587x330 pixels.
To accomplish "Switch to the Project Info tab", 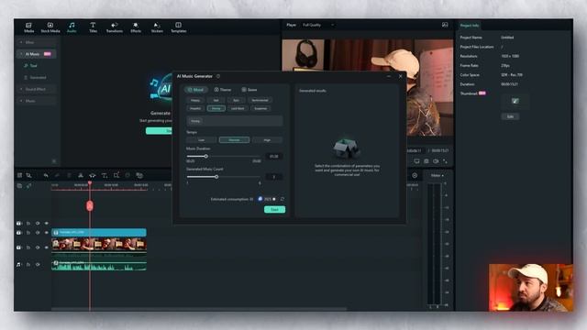I will 470,26.
